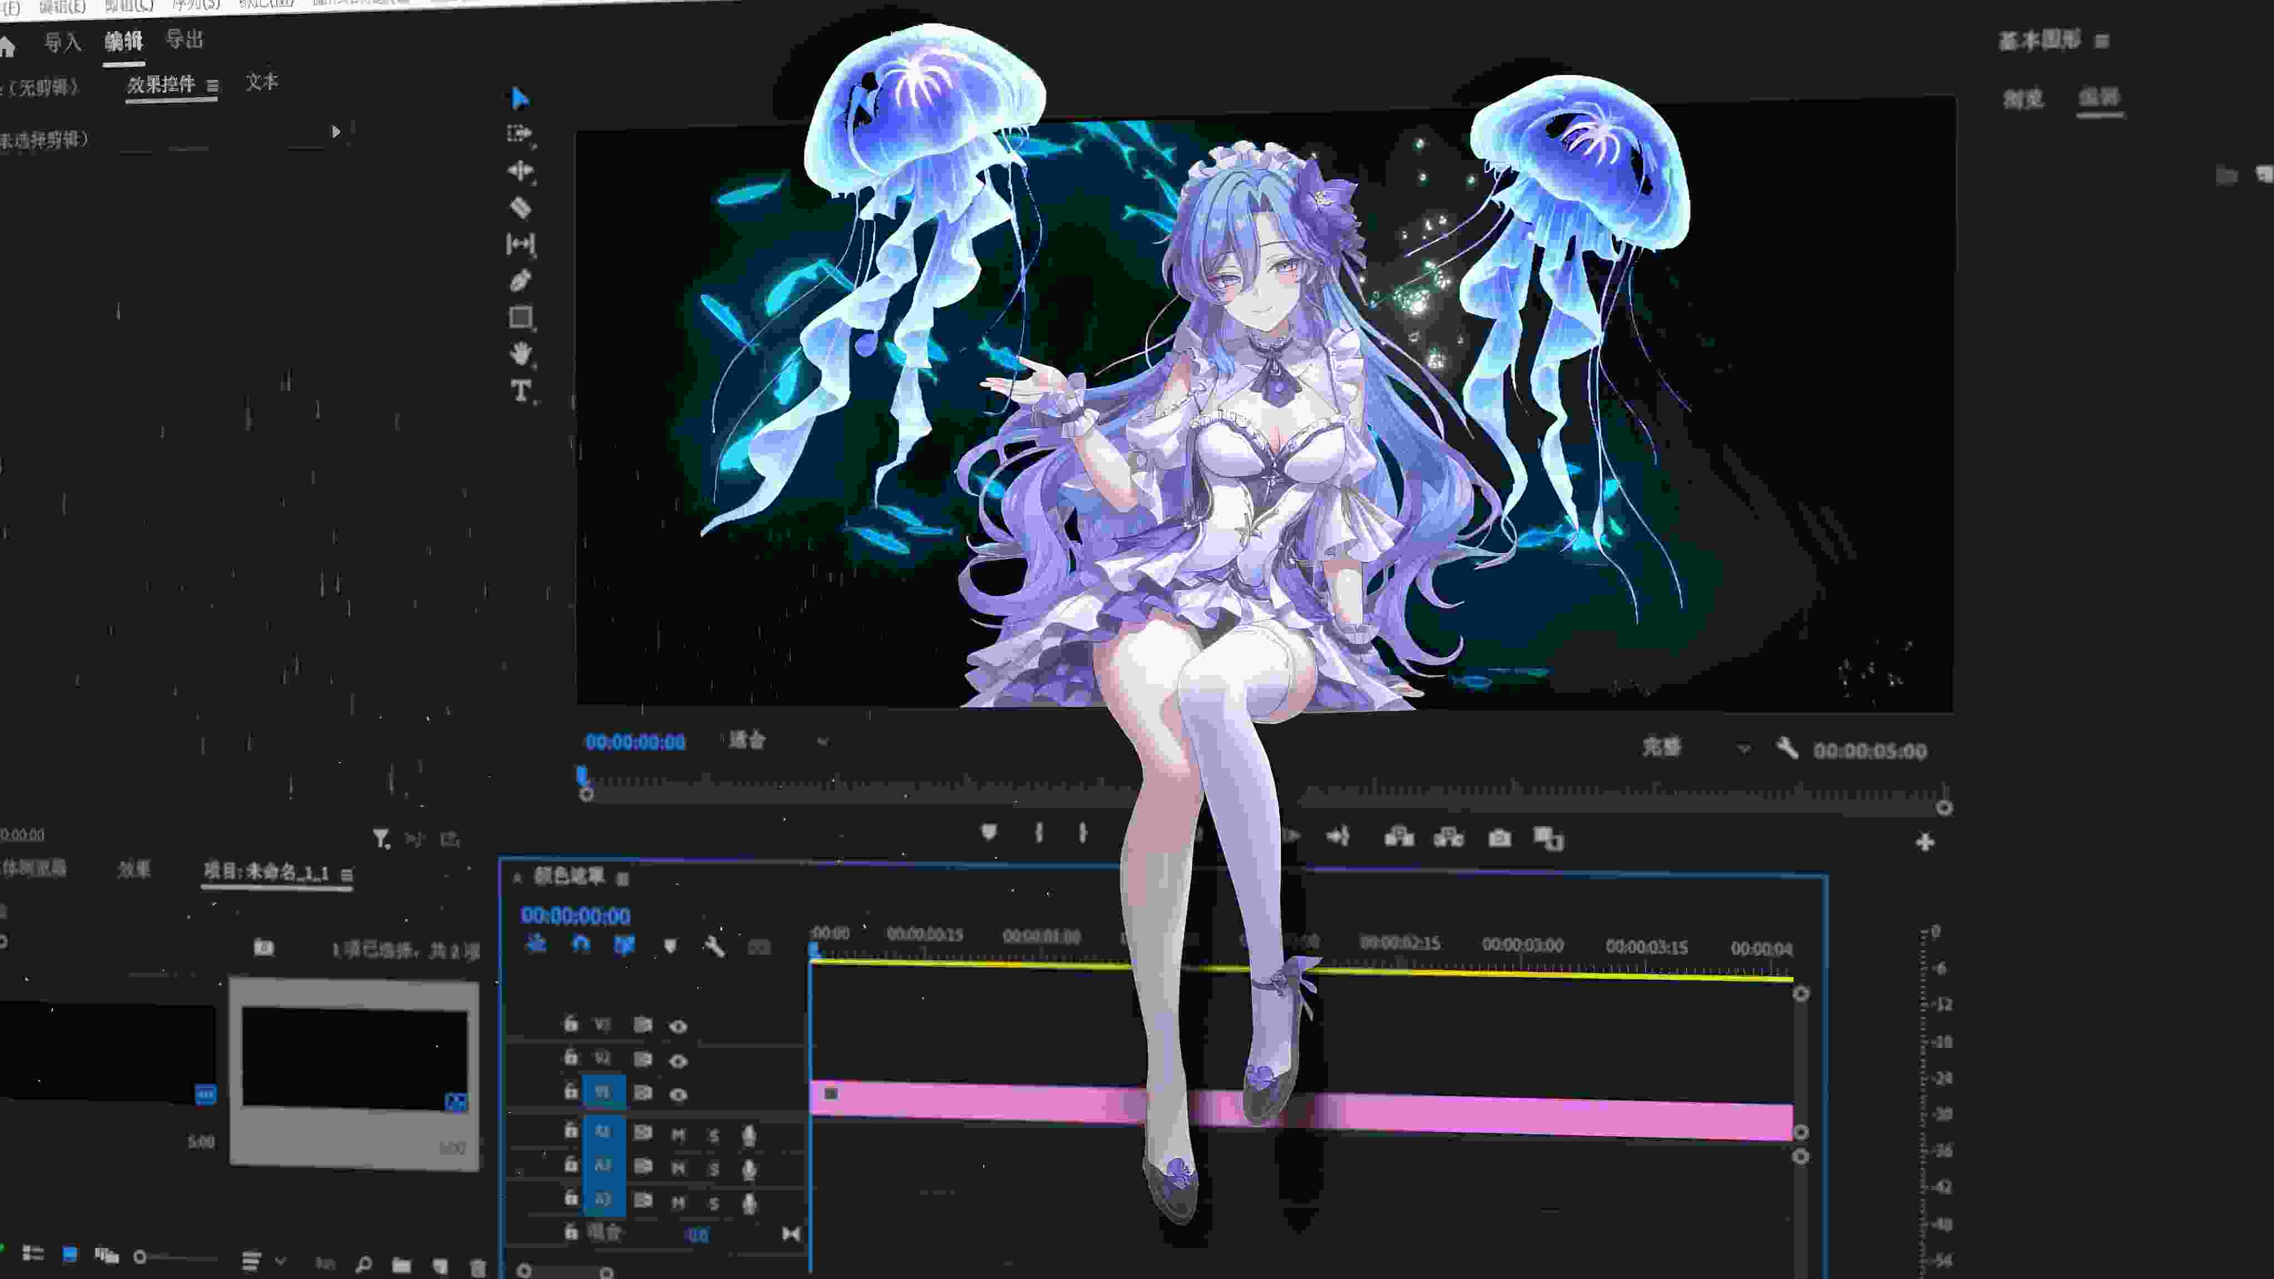Open the sort icons dropdown chevron

[281, 1261]
